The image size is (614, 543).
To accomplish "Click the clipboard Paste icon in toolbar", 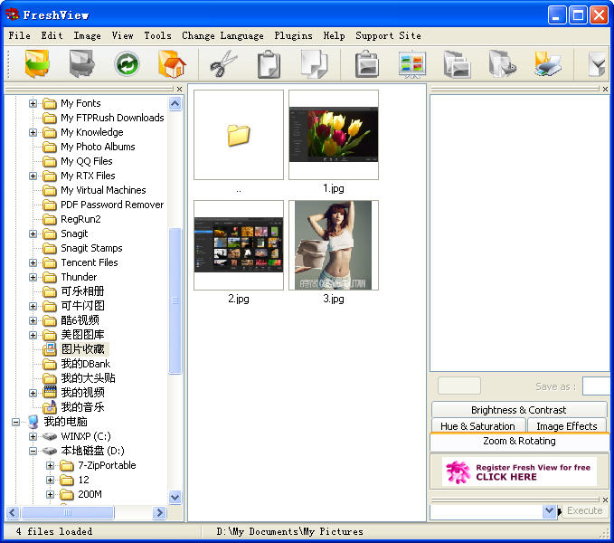I will 269,64.
